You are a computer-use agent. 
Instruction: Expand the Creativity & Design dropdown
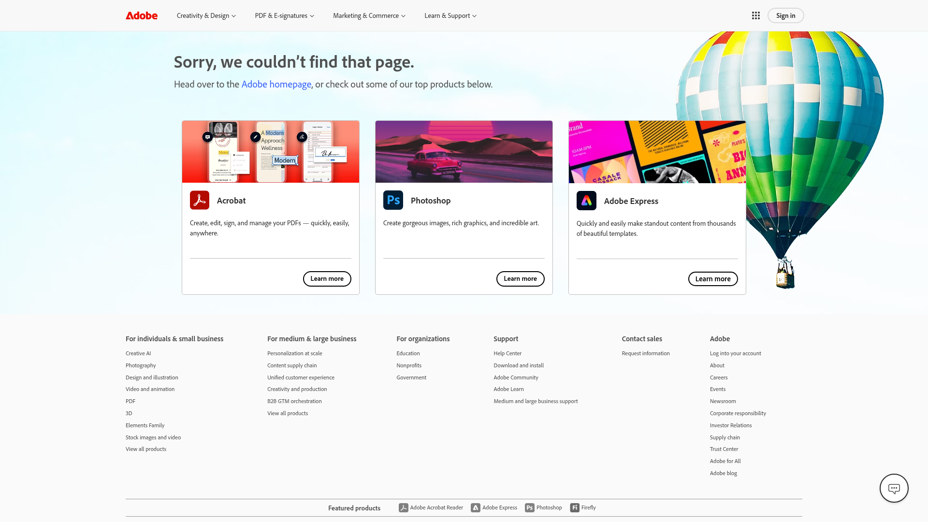coord(206,15)
